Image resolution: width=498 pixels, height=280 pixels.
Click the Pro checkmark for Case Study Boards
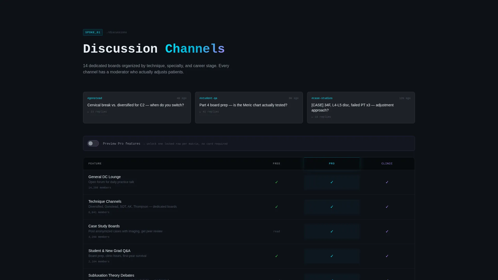[332, 232]
